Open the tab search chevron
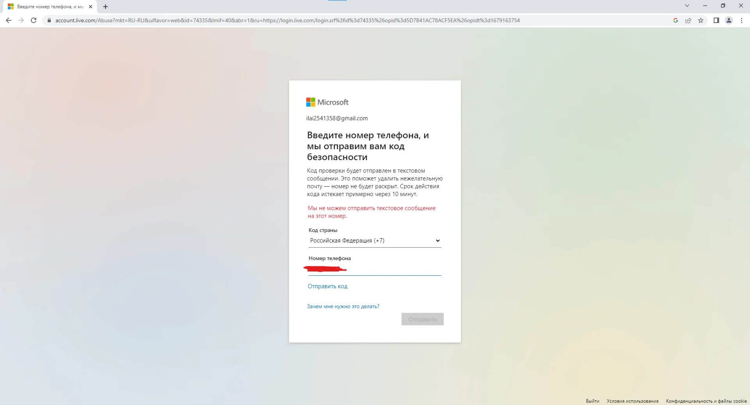750x405 pixels. tap(687, 5)
